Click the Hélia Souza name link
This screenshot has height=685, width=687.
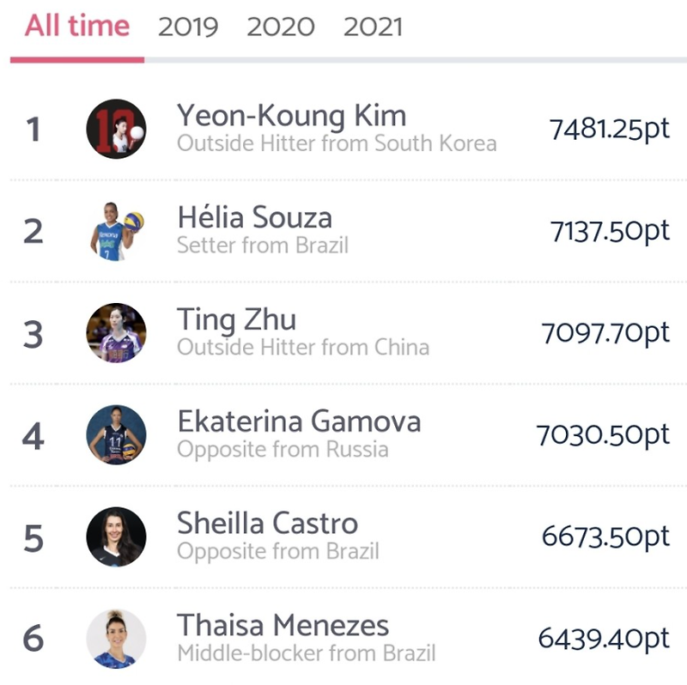[x=254, y=217]
